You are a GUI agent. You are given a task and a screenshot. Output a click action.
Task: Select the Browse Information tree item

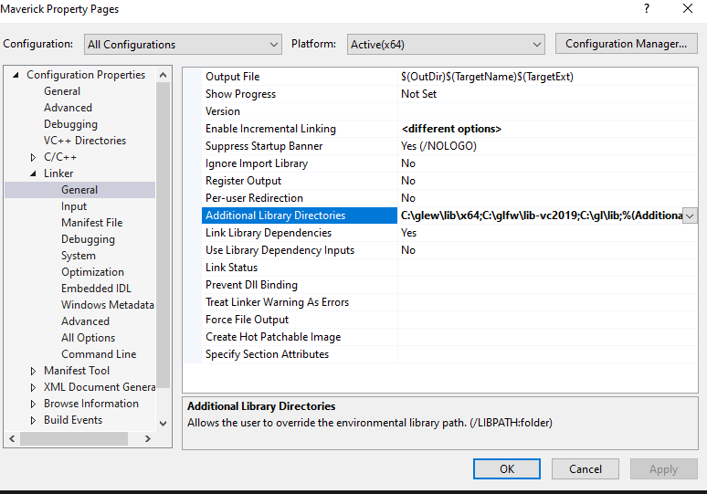[x=91, y=404]
